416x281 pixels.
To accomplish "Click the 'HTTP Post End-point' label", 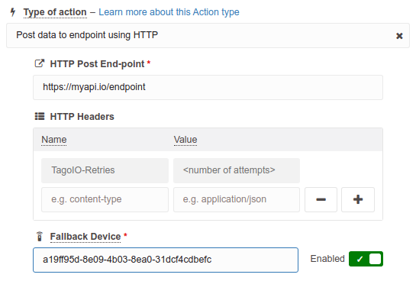I will pyautogui.click(x=97, y=64).
